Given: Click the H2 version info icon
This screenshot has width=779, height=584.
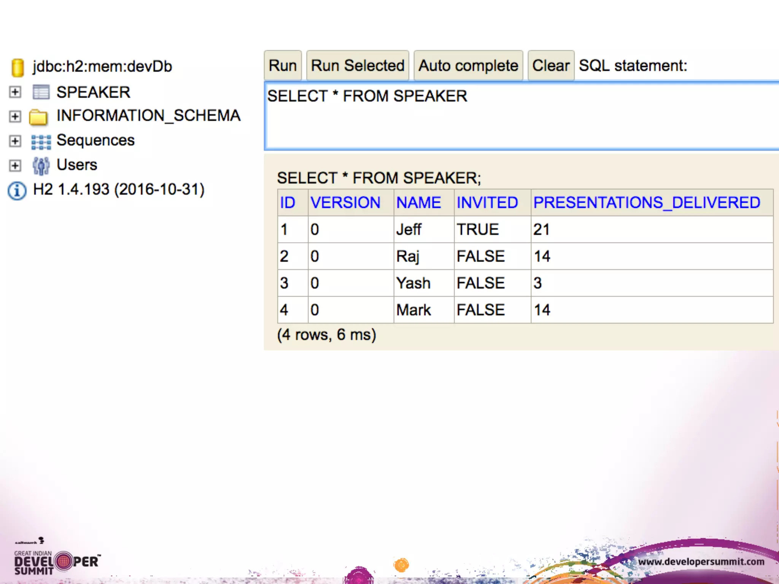Looking at the screenshot, I should coord(17,190).
